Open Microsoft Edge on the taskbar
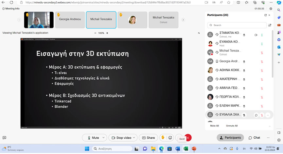This screenshot has width=283, height=154. click(161, 148)
